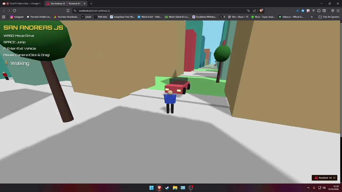Click the SAN ANDREAS JS game title
Image resolution: width=342 pixels, height=192 pixels.
(x=33, y=28)
